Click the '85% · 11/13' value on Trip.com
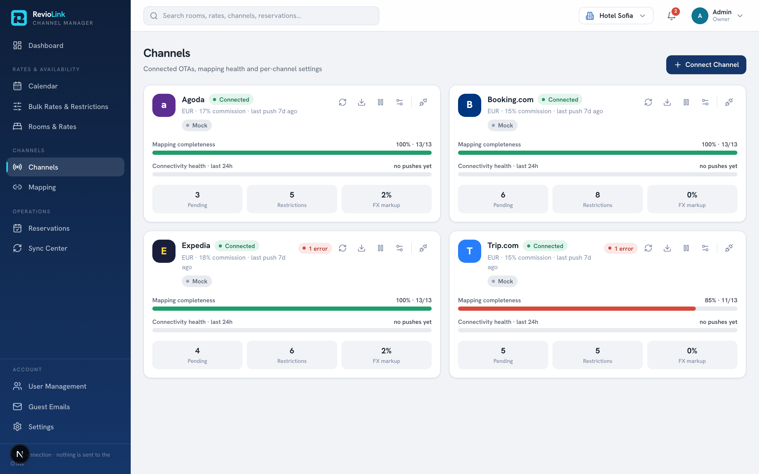This screenshot has height=474, width=759. (x=721, y=300)
